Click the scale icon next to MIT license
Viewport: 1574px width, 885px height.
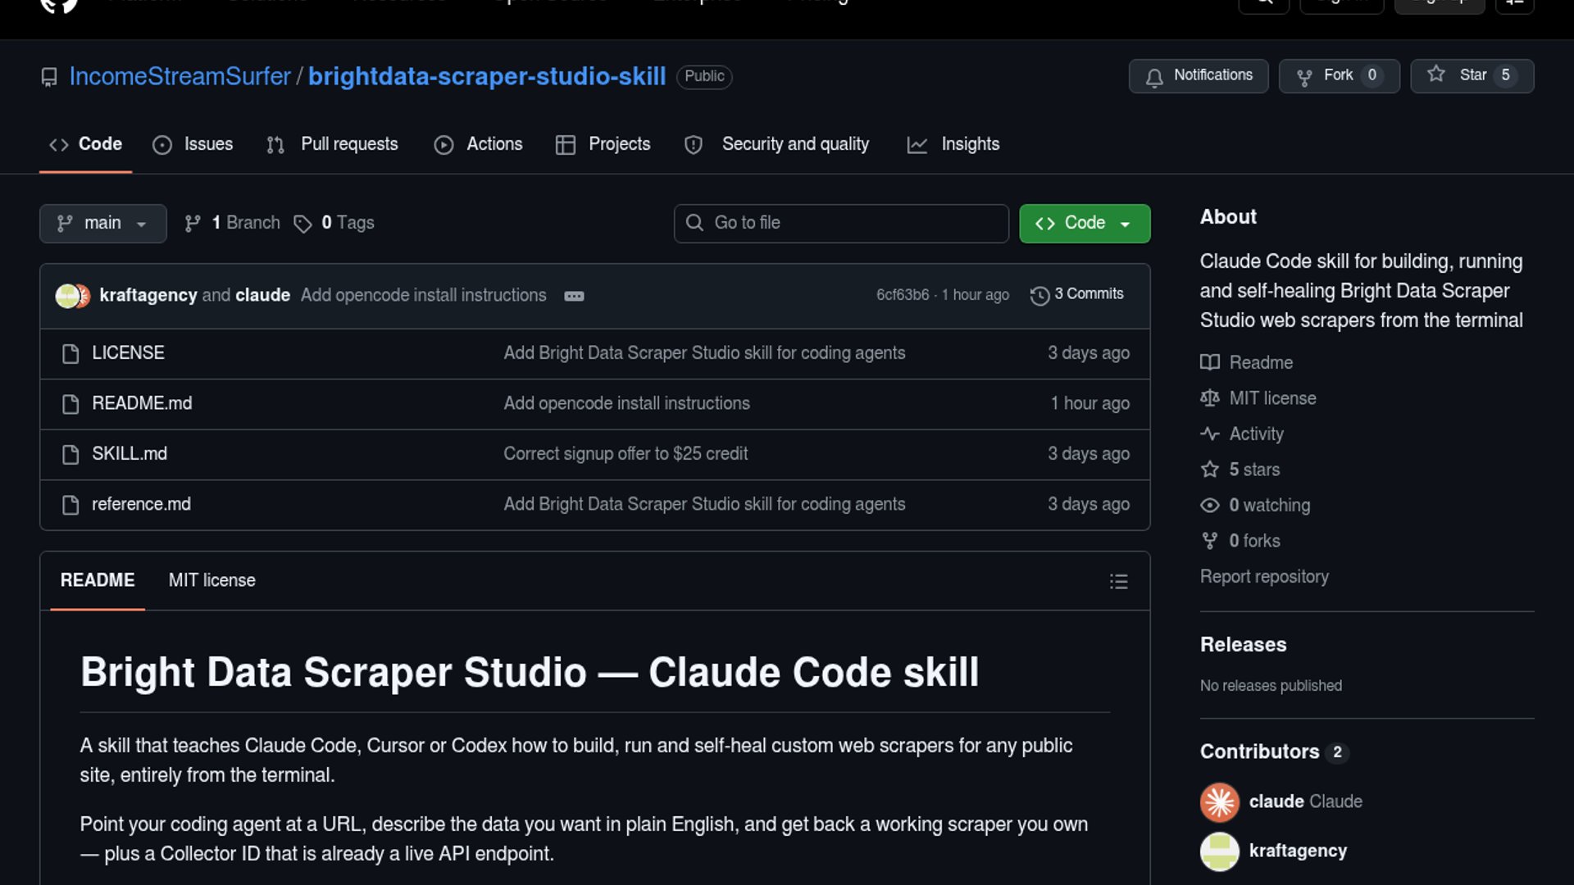[x=1210, y=398]
